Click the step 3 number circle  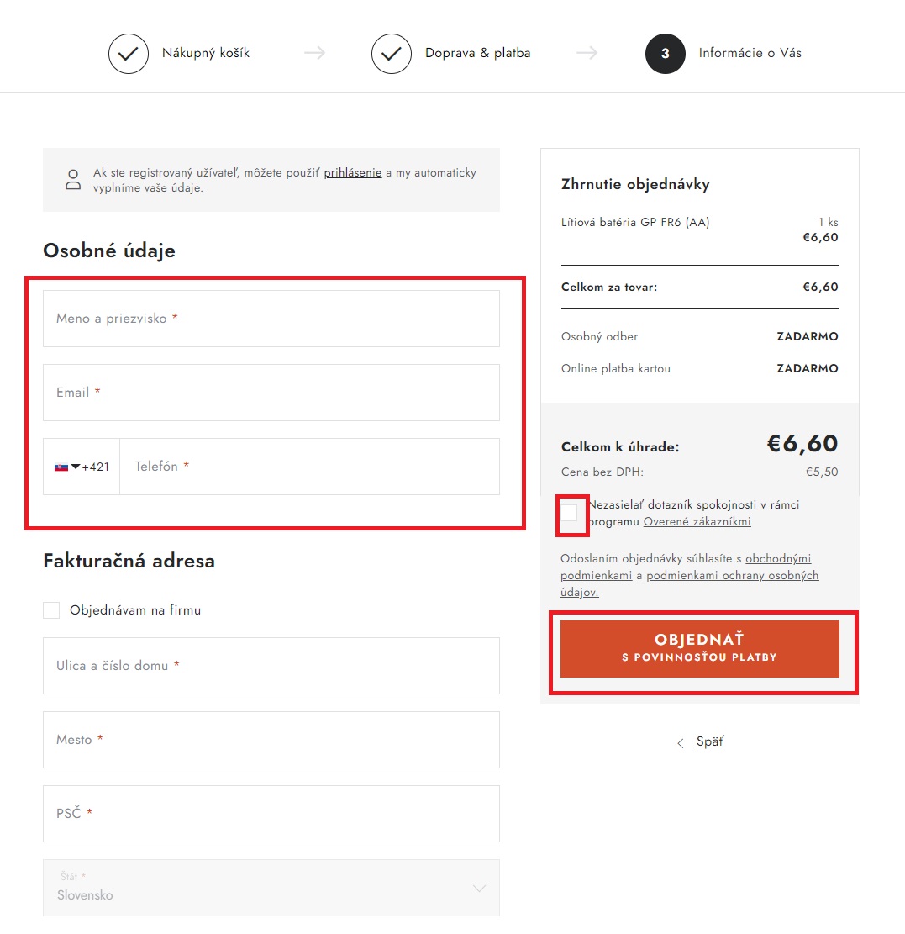(665, 54)
